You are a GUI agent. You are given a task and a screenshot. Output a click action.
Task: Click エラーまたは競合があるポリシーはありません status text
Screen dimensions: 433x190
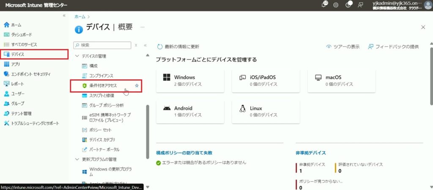pos(204,163)
